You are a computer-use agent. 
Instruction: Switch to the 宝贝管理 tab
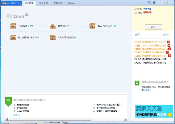(44, 3)
